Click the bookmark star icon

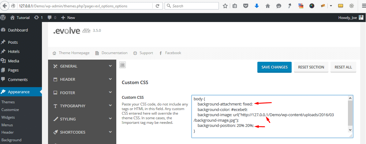click(225, 6)
